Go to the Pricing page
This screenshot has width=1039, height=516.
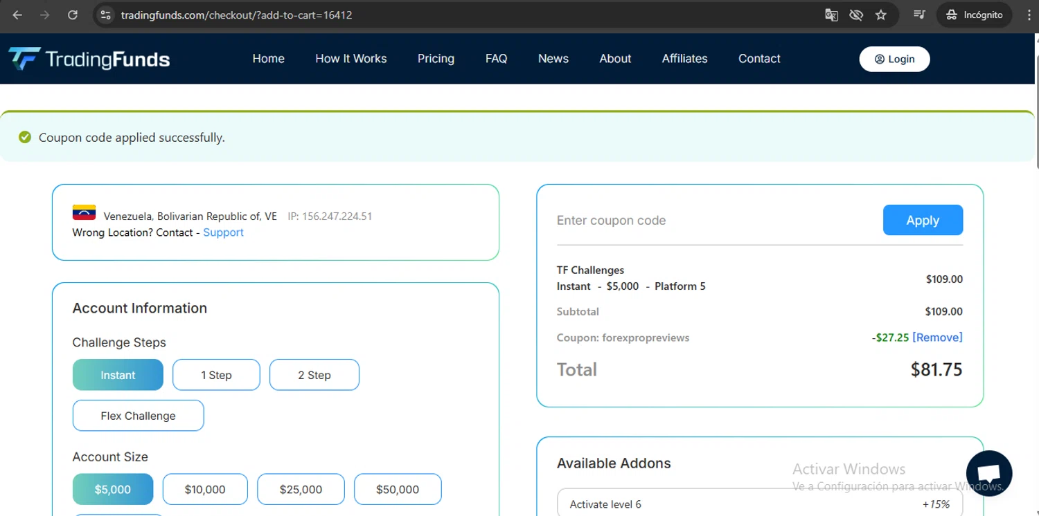[x=436, y=59]
